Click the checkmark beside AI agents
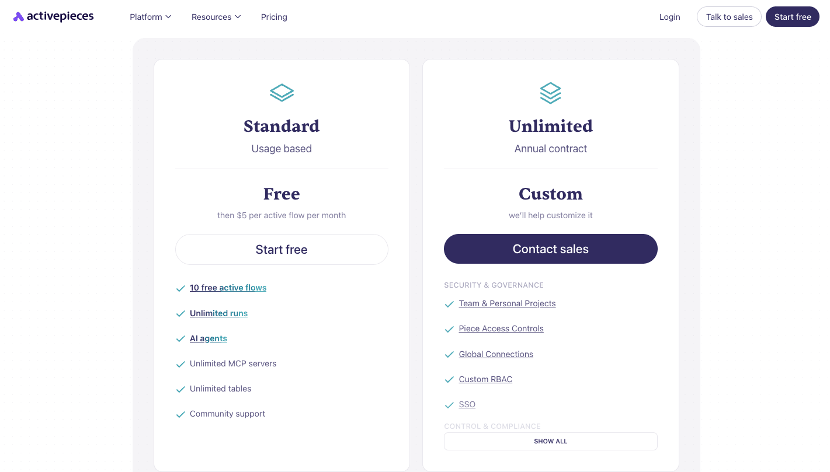 click(181, 338)
